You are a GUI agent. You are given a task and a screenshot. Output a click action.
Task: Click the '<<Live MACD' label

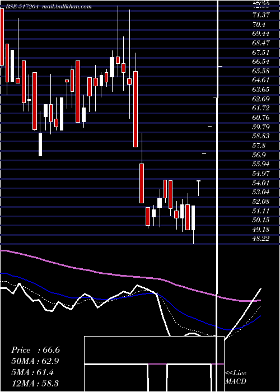(236, 377)
